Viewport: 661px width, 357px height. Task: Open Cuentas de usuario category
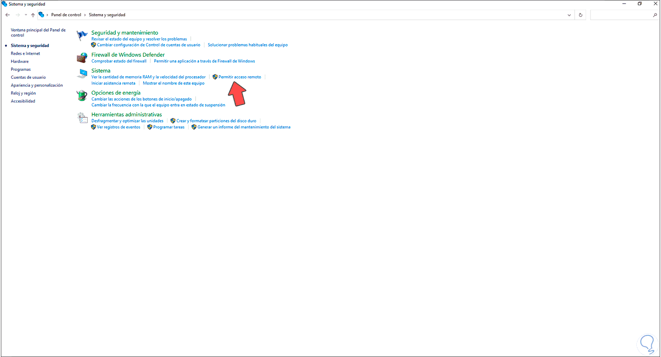[x=28, y=77]
